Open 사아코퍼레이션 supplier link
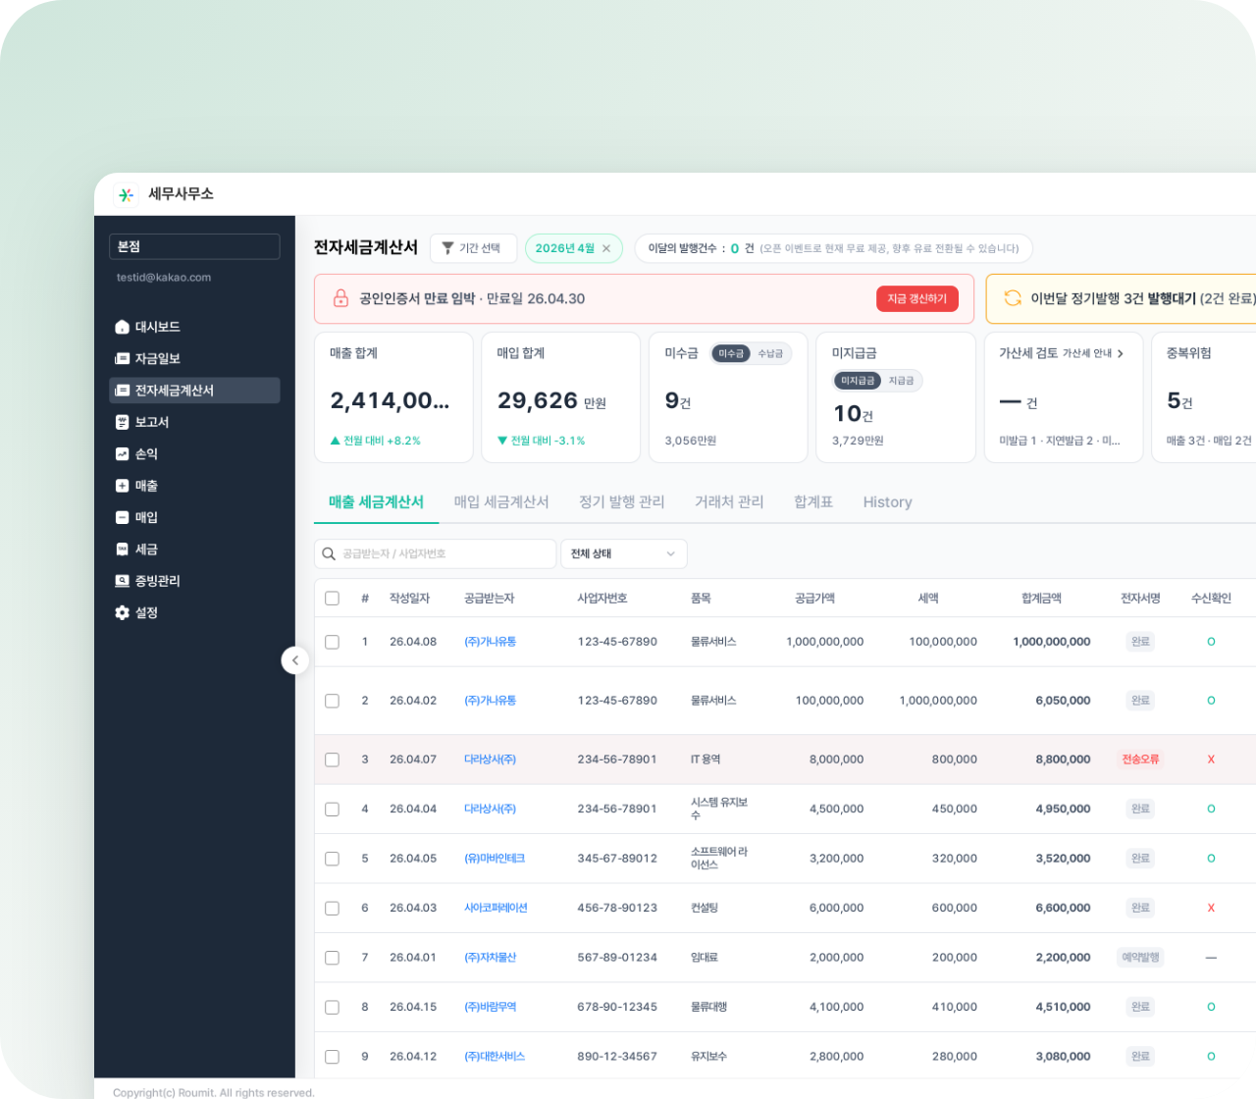 pyautogui.click(x=496, y=909)
